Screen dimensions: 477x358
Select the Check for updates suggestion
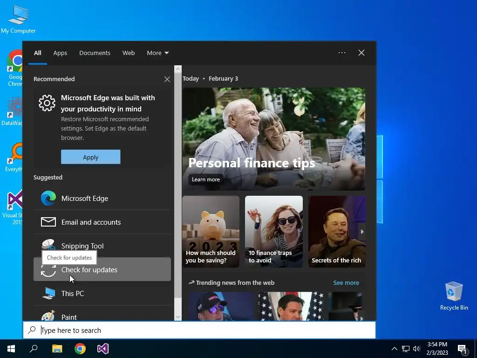[102, 269]
